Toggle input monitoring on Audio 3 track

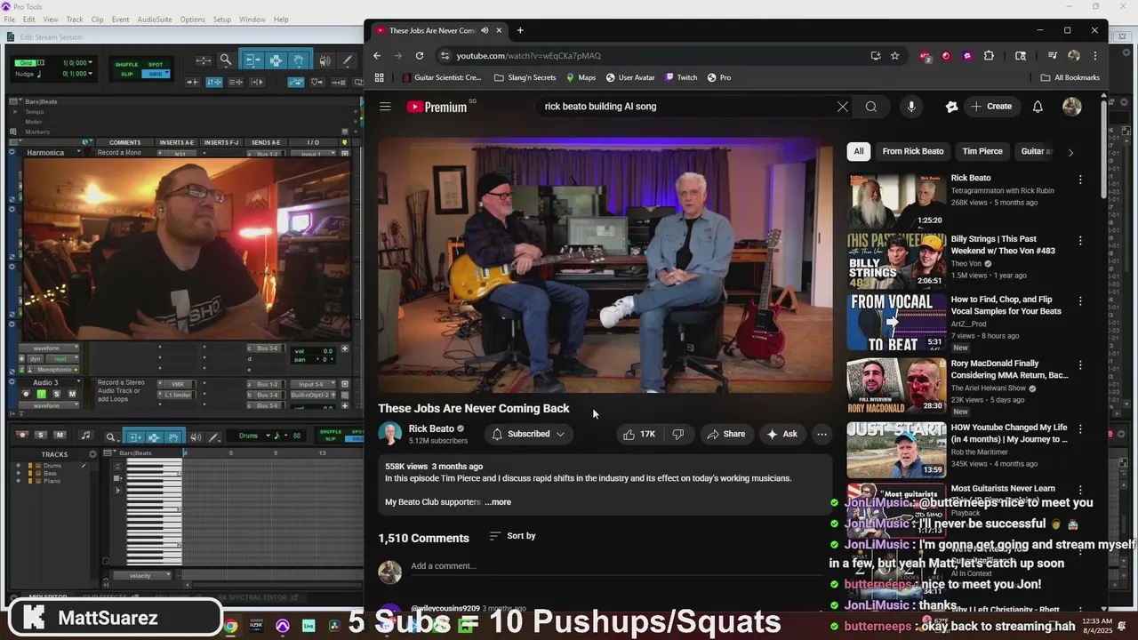click(41, 394)
